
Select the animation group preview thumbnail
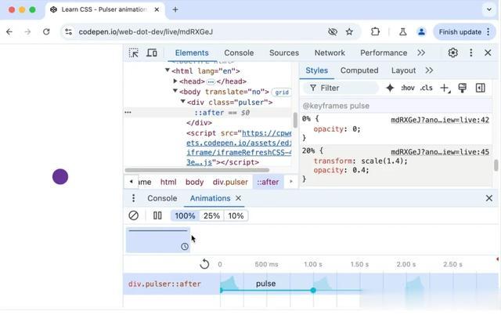click(158, 240)
